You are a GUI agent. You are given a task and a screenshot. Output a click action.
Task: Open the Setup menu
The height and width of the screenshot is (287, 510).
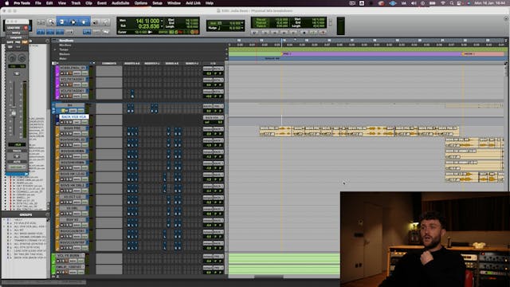click(157, 3)
